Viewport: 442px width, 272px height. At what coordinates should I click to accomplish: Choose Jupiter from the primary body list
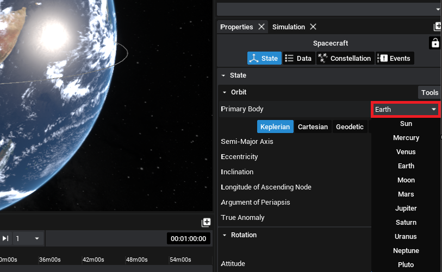pos(406,208)
